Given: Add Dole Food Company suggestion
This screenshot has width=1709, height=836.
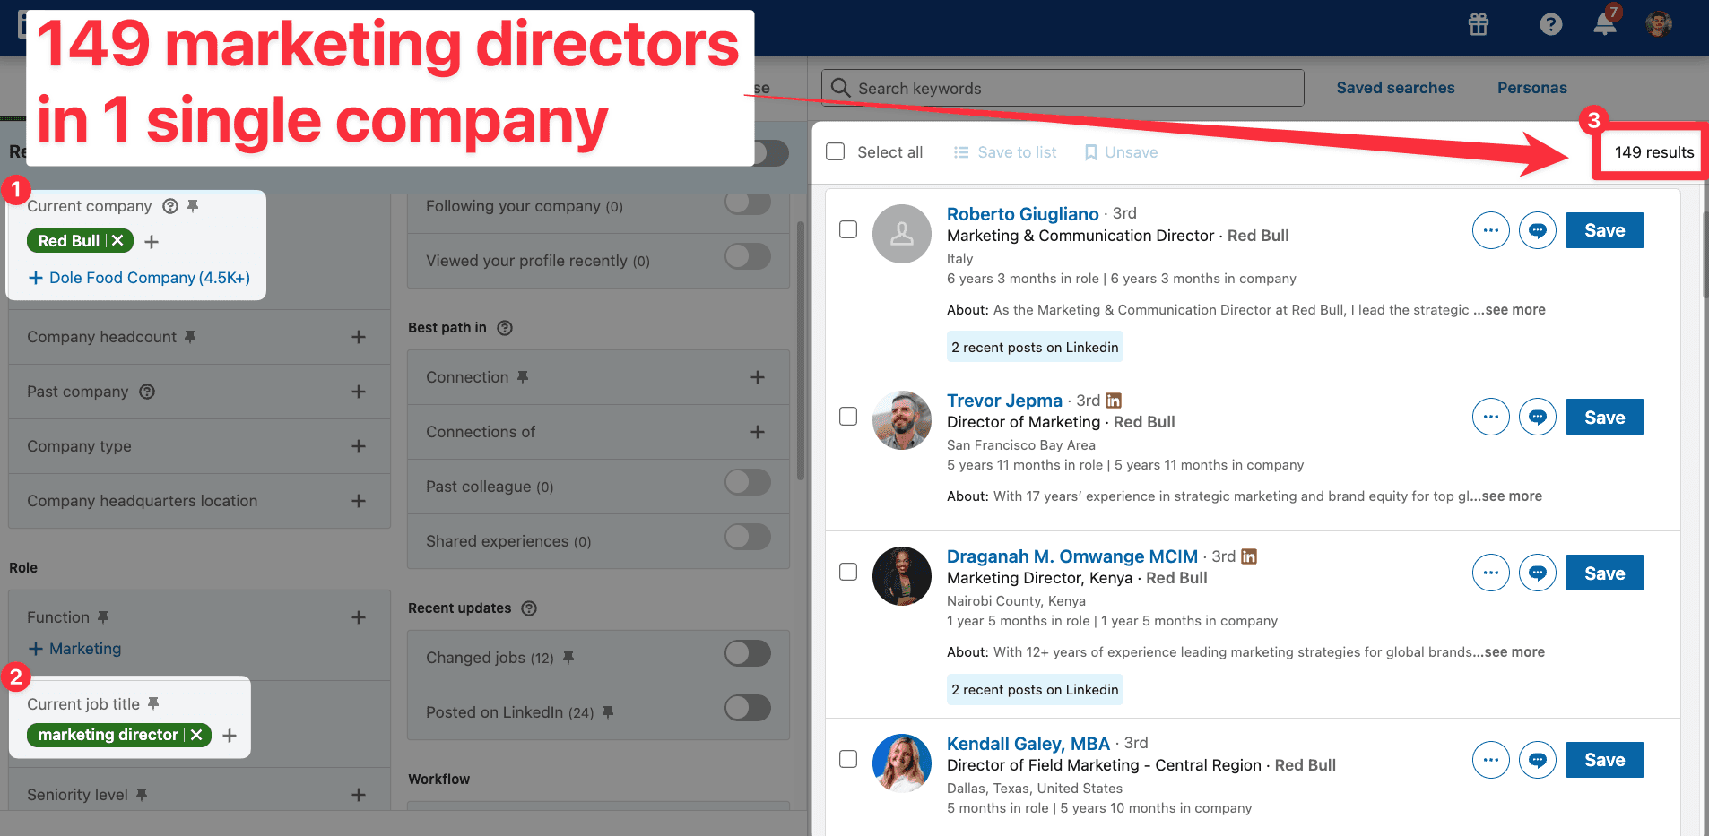Looking at the screenshot, I should coord(139,278).
